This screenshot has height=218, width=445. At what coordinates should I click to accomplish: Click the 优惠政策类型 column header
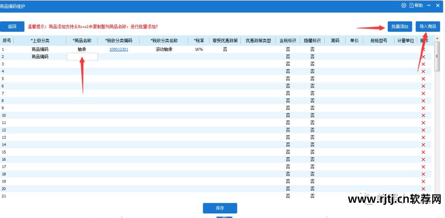(258, 40)
